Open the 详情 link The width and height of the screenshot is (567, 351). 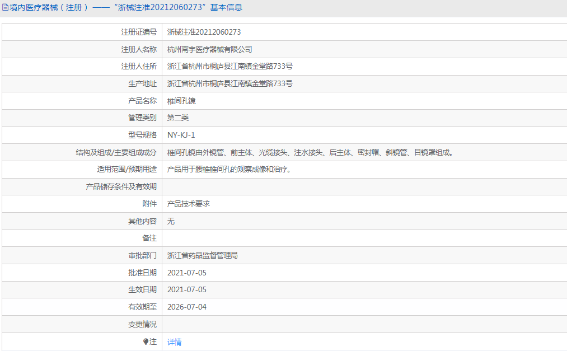coord(174,342)
